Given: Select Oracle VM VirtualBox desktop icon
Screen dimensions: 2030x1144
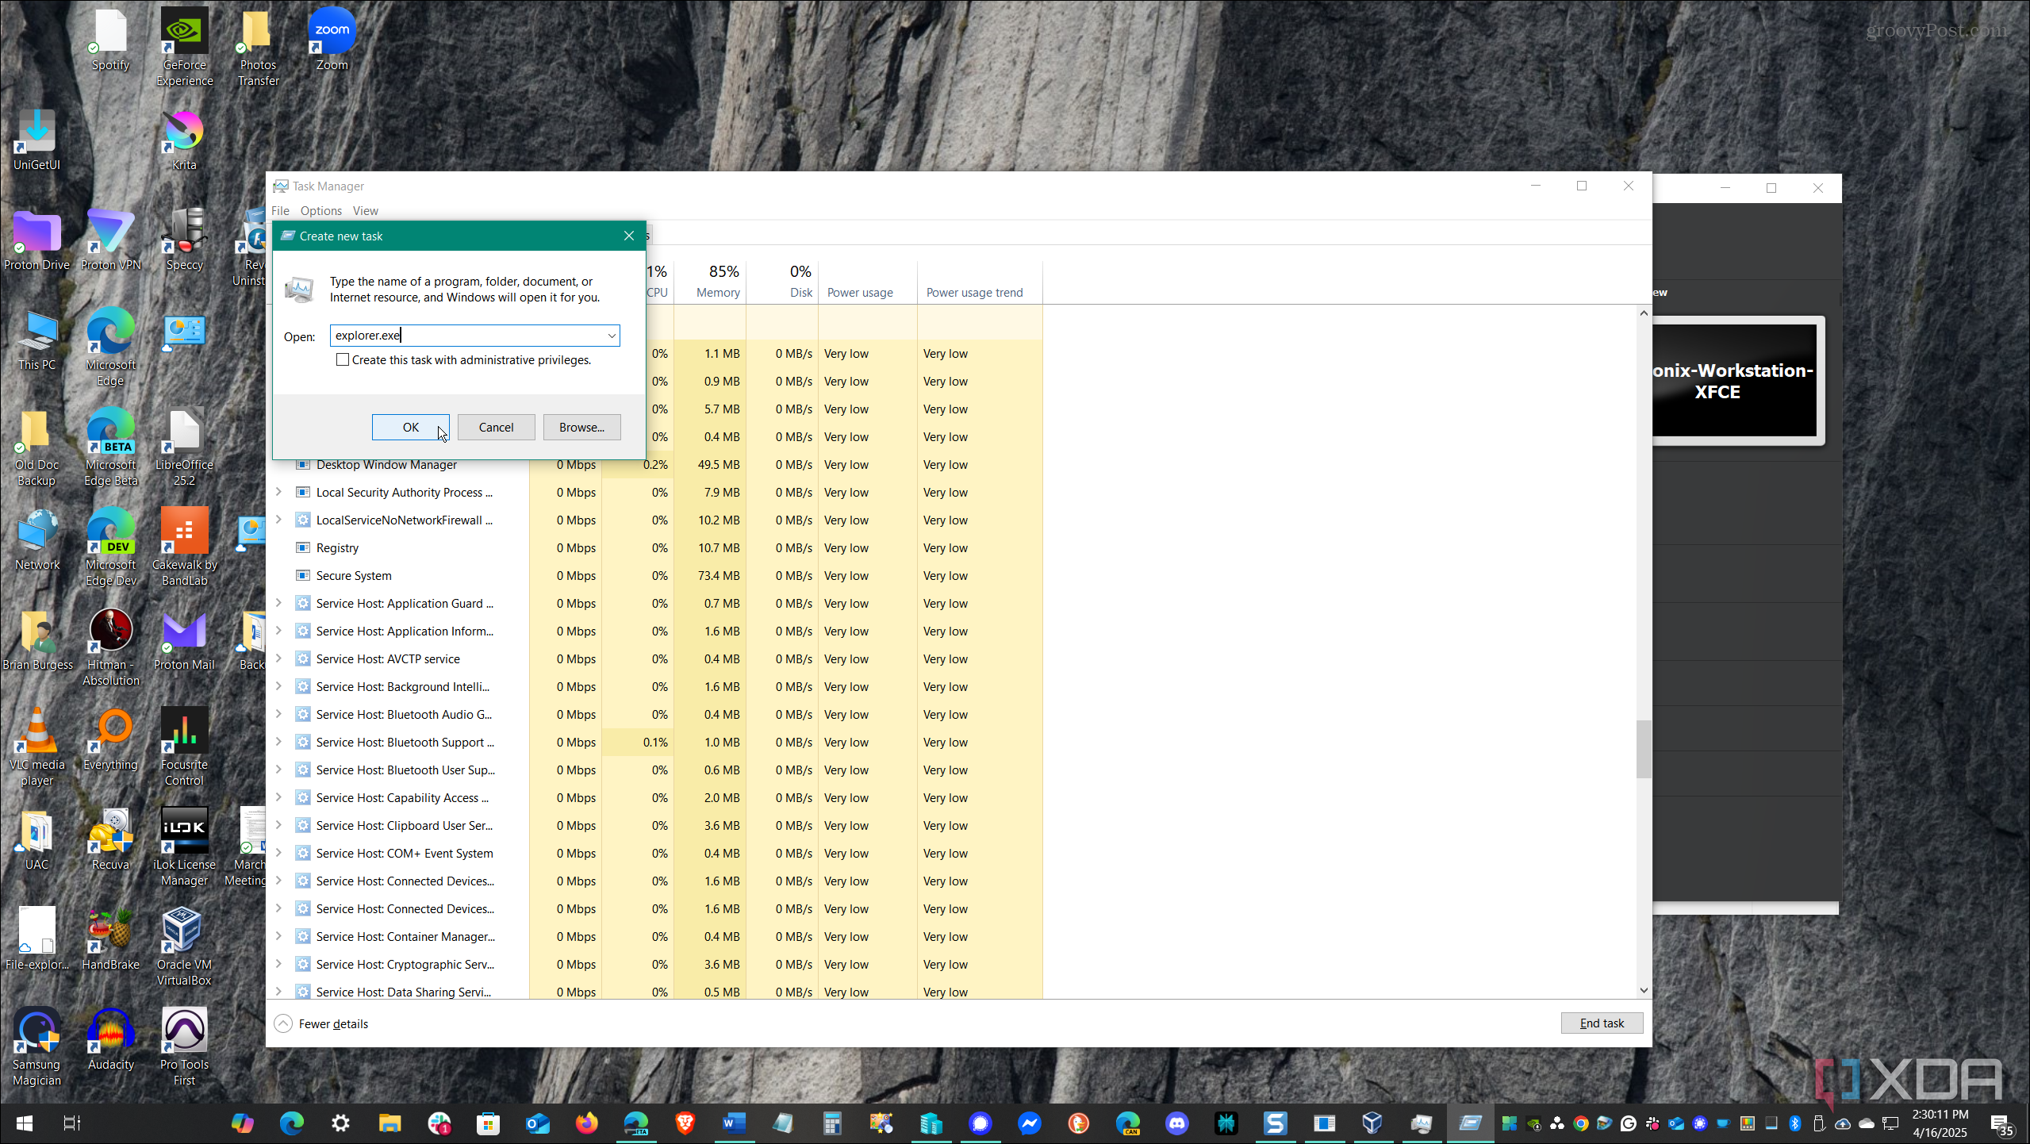Looking at the screenshot, I should coord(184,946).
